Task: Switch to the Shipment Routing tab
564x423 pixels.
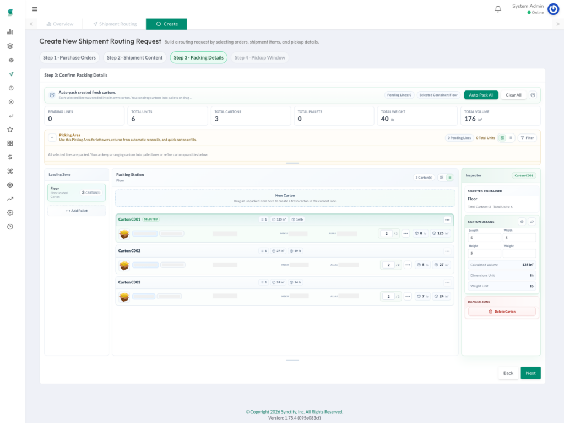Action: tap(115, 24)
